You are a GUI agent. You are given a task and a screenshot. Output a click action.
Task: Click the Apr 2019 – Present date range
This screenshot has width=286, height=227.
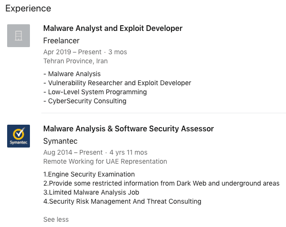pyautogui.click(x=72, y=52)
